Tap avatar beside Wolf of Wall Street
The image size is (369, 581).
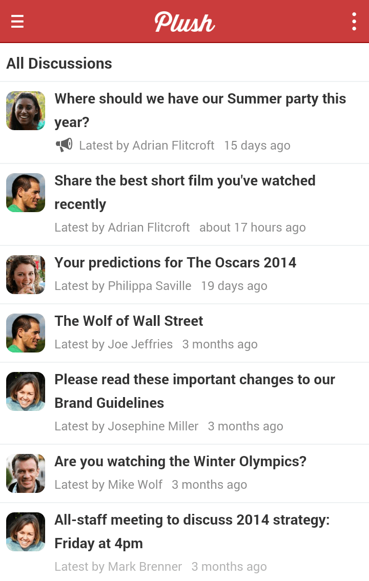[26, 333]
